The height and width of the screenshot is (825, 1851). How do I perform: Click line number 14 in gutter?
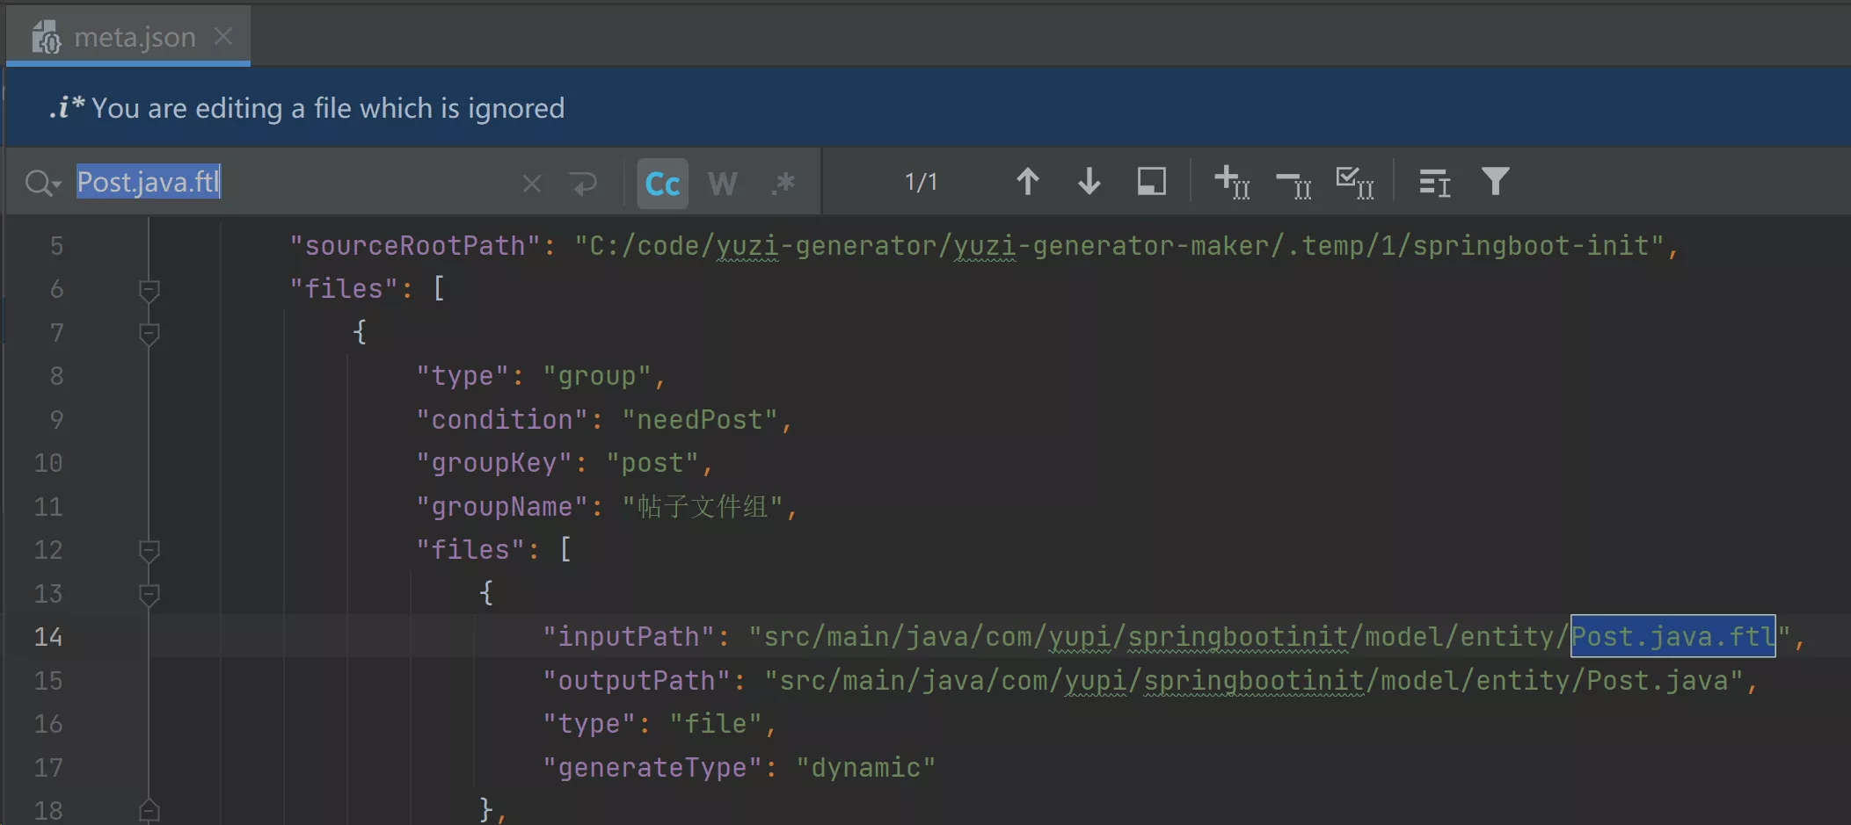click(x=48, y=637)
